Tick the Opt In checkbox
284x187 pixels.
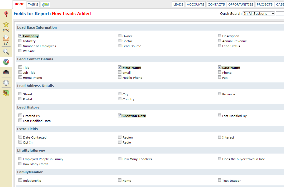point(20,142)
